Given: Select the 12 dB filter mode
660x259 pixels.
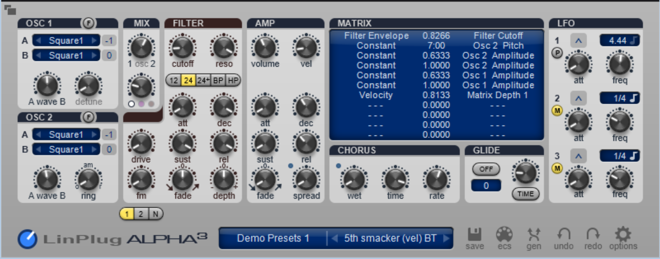Looking at the screenshot, I should (174, 80).
